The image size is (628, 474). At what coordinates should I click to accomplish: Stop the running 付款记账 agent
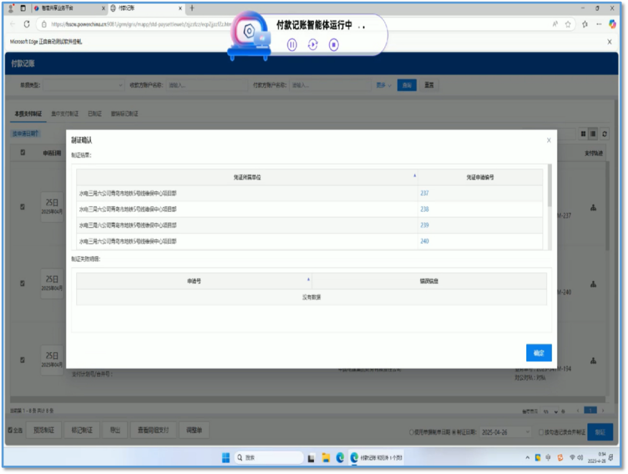coord(334,44)
